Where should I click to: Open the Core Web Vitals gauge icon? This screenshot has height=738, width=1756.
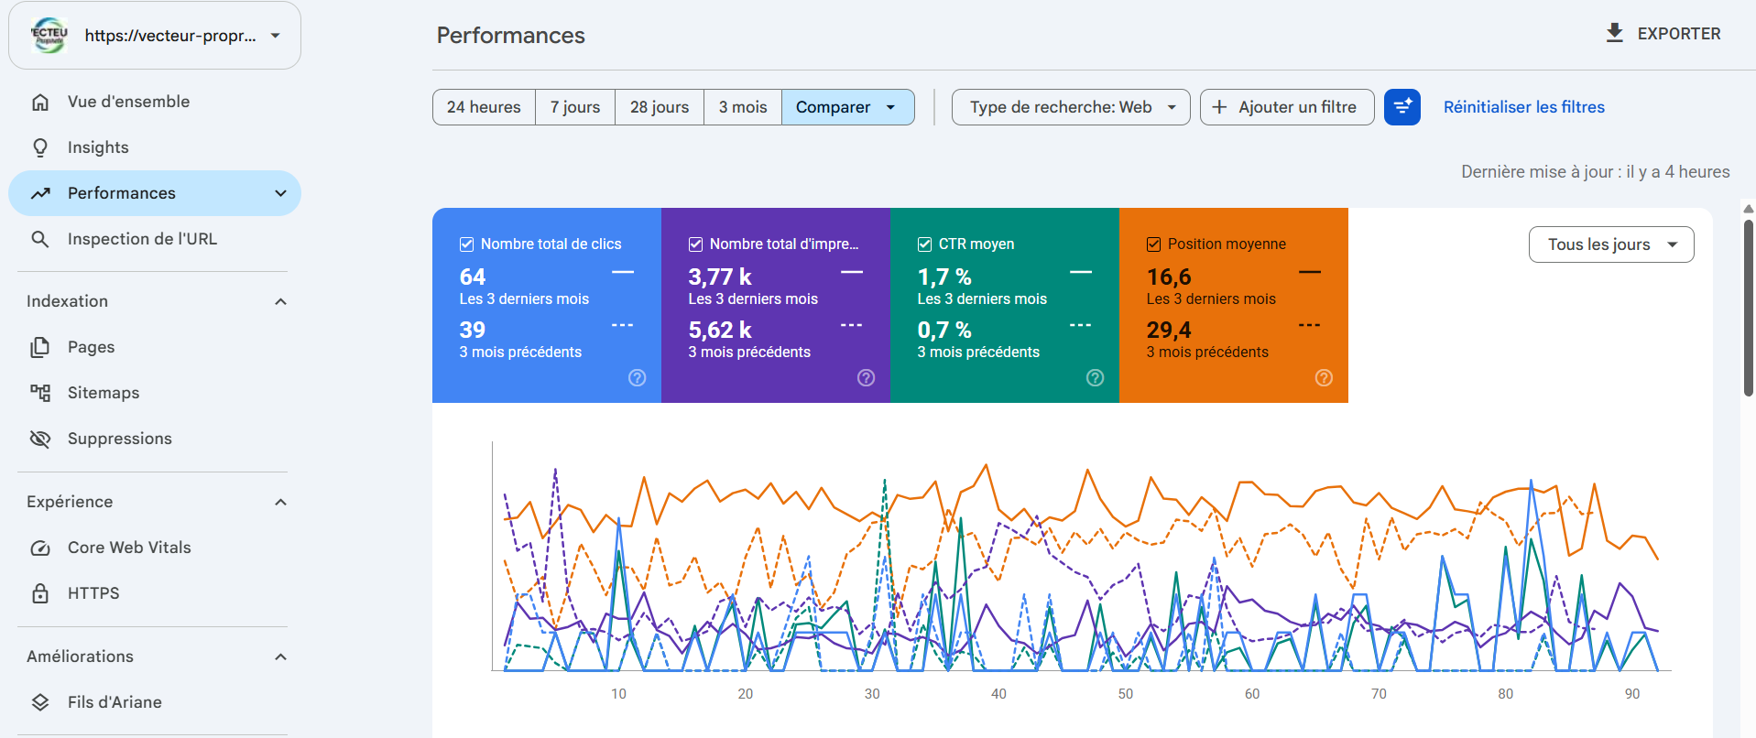click(x=40, y=548)
